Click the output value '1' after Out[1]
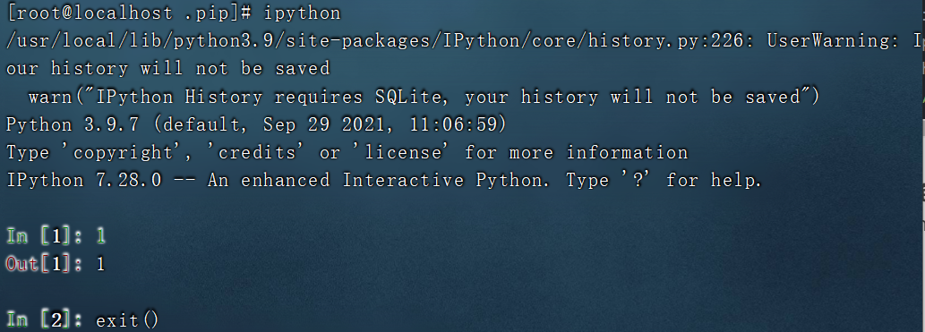The width and height of the screenshot is (925, 332). click(100, 264)
